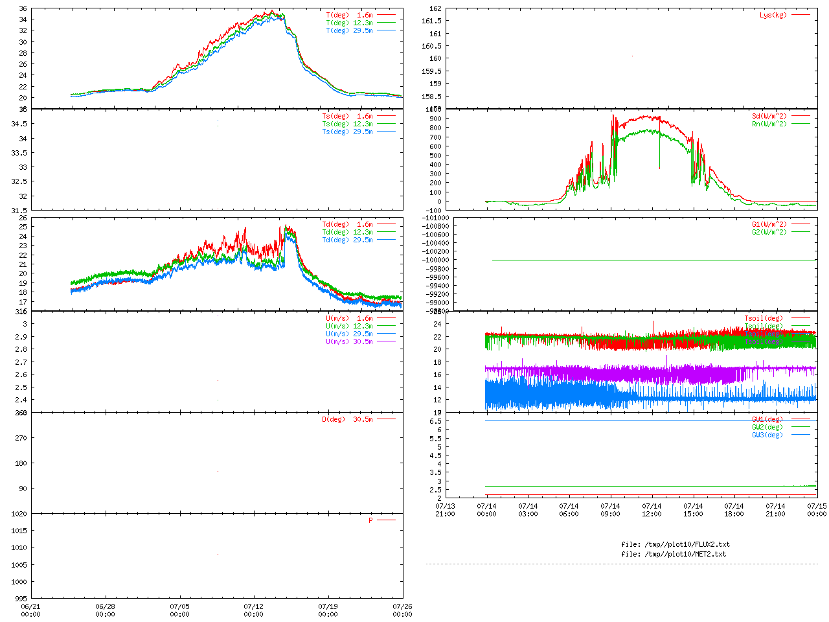Click the red T(deg) 1.6m legend line
Screen dimensions: 829x622
pyautogui.click(x=386, y=15)
